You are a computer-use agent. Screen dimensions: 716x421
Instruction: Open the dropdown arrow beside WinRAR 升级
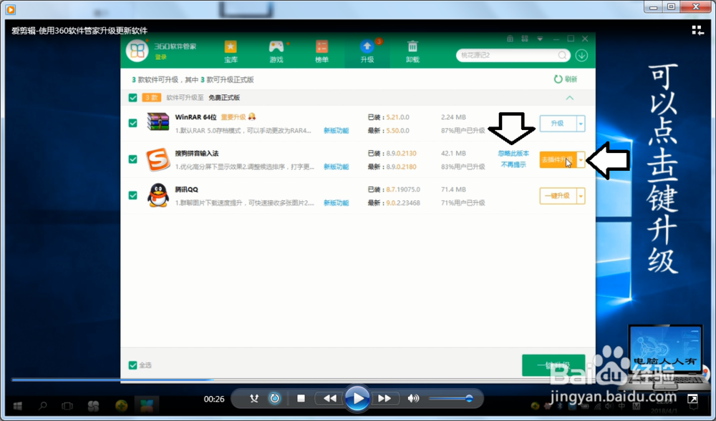click(x=581, y=124)
